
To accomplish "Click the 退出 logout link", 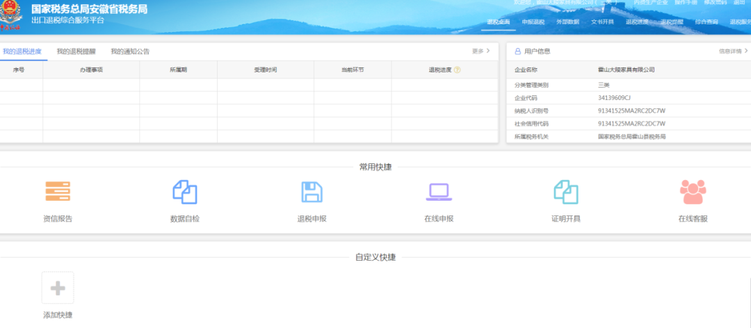I will pyautogui.click(x=739, y=2).
